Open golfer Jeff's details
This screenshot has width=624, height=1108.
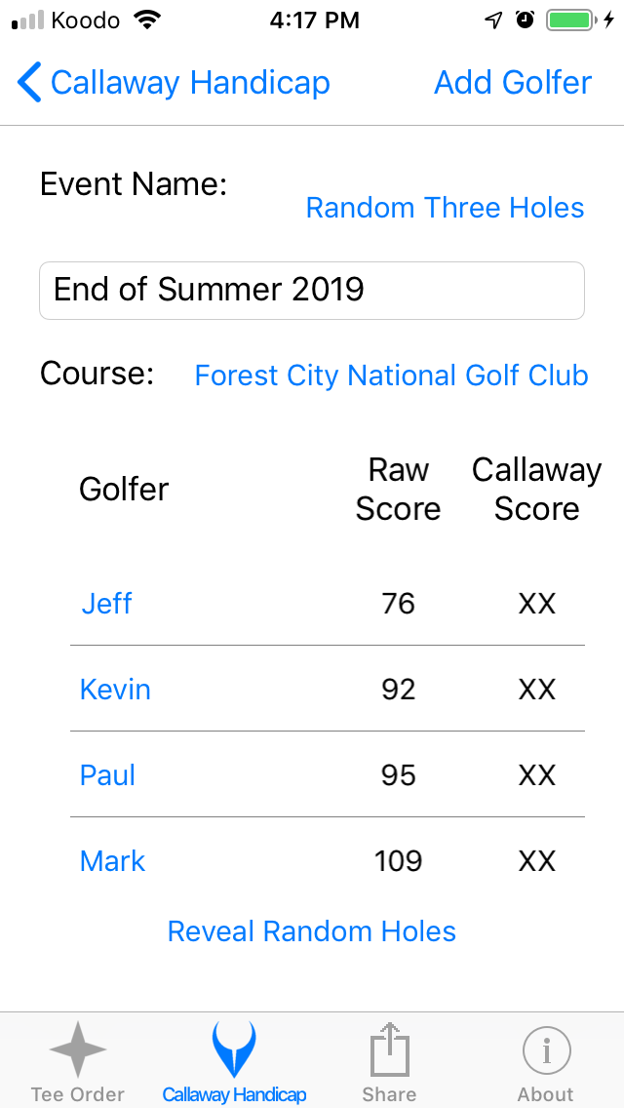[x=106, y=603]
